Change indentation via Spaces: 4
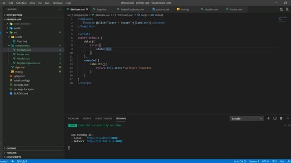Viewport: 291px width, 163px height. (x=254, y=161)
